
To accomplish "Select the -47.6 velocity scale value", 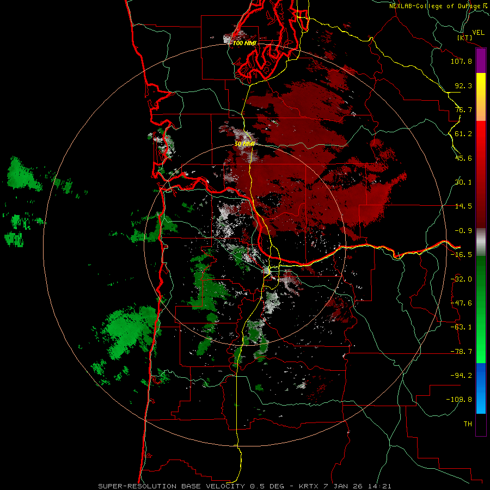I will pos(461,303).
